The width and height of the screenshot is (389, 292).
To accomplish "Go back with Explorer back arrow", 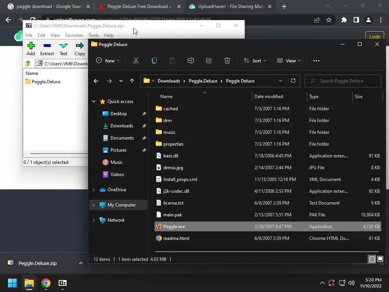I will point(96,81).
